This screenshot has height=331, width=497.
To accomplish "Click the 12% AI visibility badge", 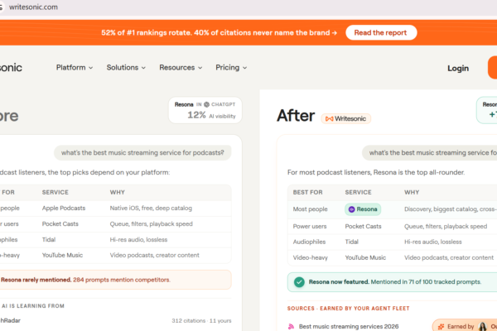I will tap(205, 110).
